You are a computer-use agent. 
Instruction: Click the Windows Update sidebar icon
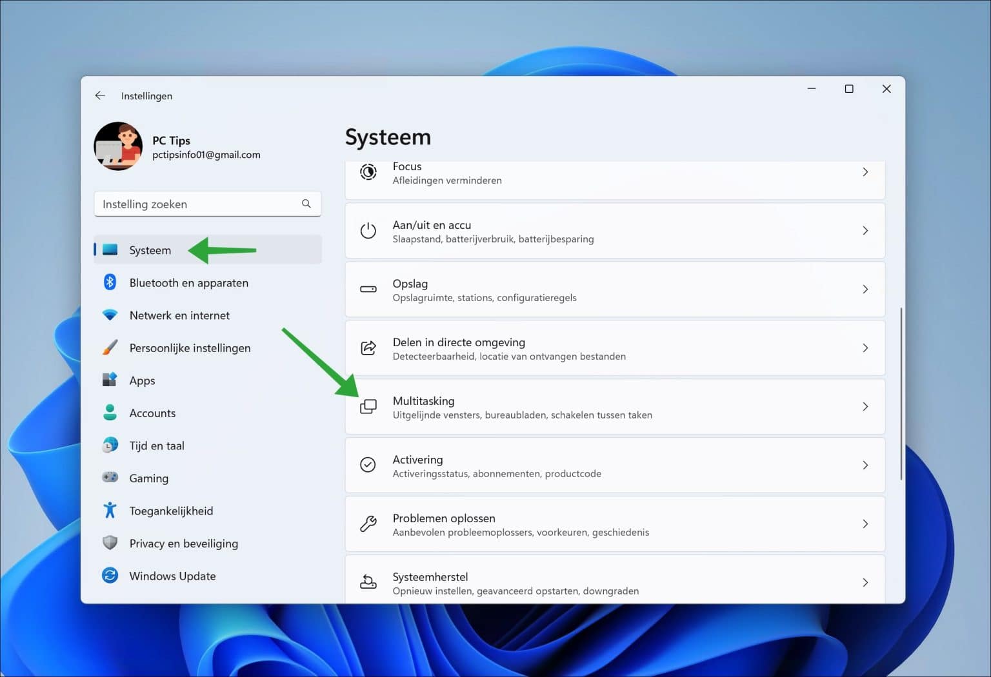(110, 576)
